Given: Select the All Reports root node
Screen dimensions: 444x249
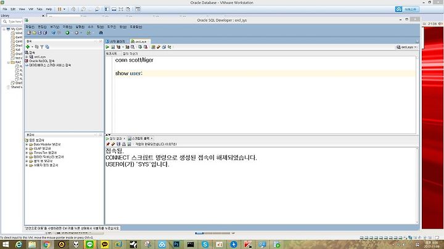Looking at the screenshot, I should (36, 141).
